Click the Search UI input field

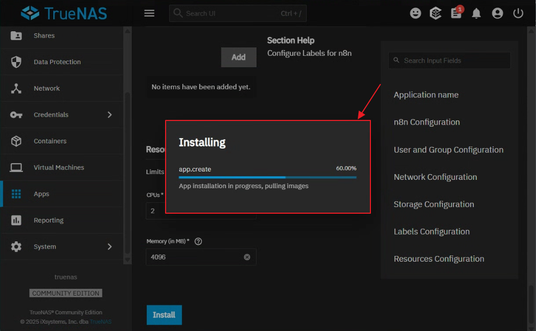pyautogui.click(x=238, y=14)
